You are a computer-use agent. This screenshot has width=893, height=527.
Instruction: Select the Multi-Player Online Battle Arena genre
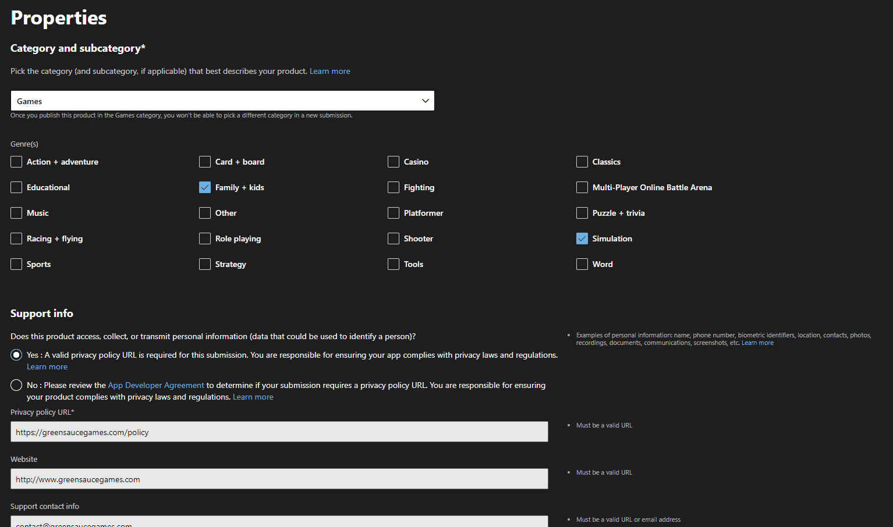[x=582, y=187]
